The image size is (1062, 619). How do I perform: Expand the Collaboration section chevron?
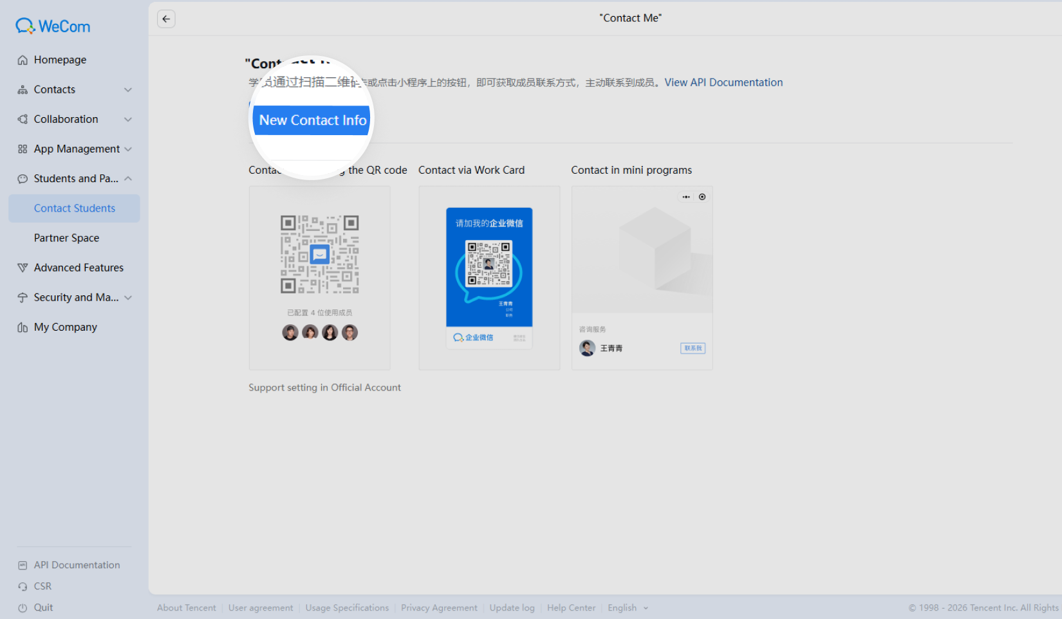128,119
